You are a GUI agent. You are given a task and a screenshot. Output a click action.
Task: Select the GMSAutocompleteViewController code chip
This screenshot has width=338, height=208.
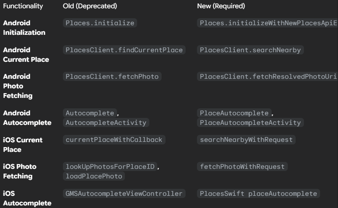click(124, 193)
